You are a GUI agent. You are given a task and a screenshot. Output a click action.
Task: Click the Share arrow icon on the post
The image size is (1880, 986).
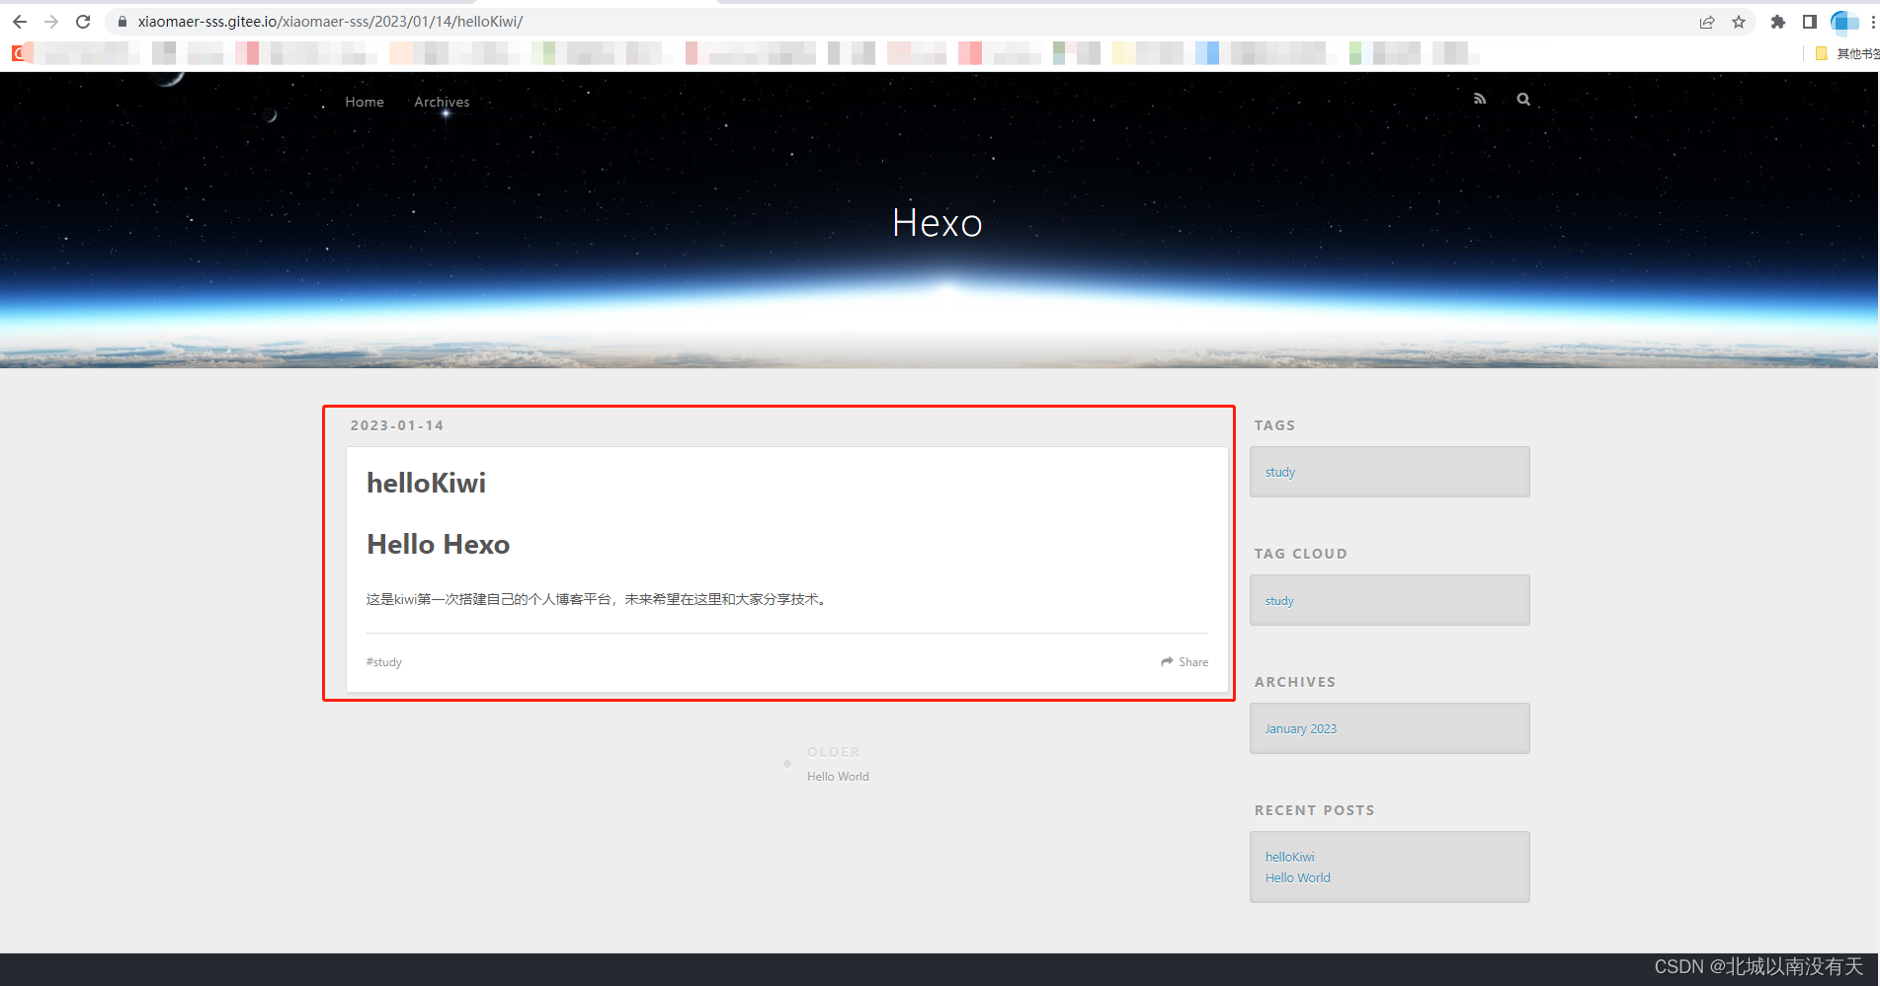coord(1167,662)
